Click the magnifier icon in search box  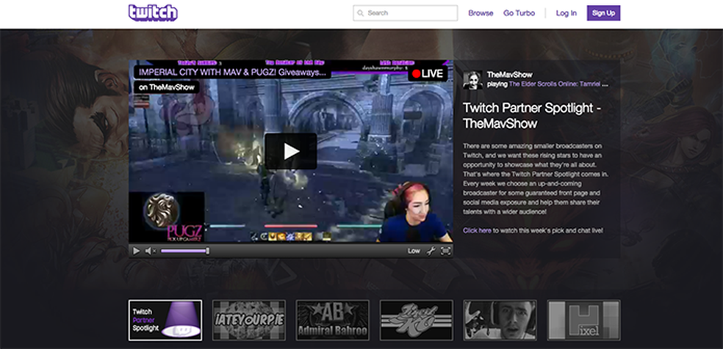(x=361, y=13)
